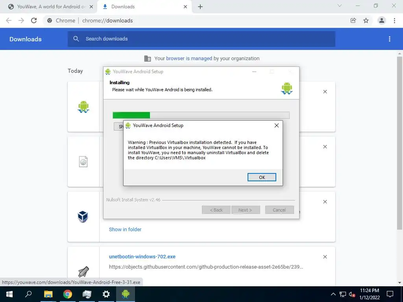This screenshot has height=302, width=403.
Task: Open the notification center icon
Action: (x=390, y=294)
